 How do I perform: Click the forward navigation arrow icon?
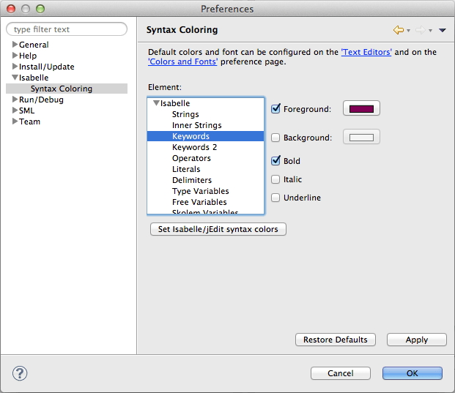tap(421, 30)
